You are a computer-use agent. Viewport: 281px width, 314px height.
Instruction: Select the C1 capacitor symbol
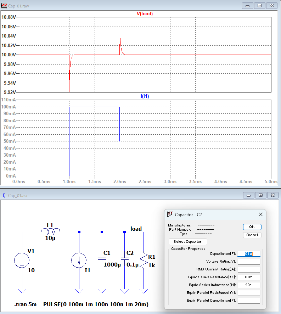(x=102, y=258)
